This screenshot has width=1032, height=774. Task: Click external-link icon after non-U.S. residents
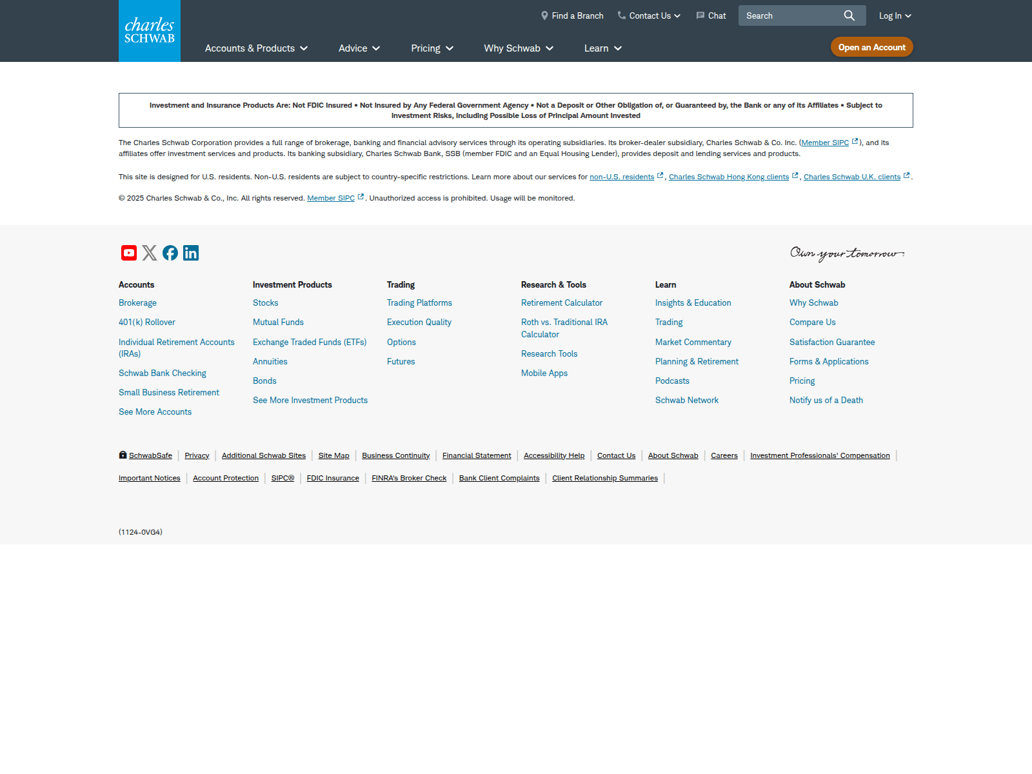coord(660,175)
